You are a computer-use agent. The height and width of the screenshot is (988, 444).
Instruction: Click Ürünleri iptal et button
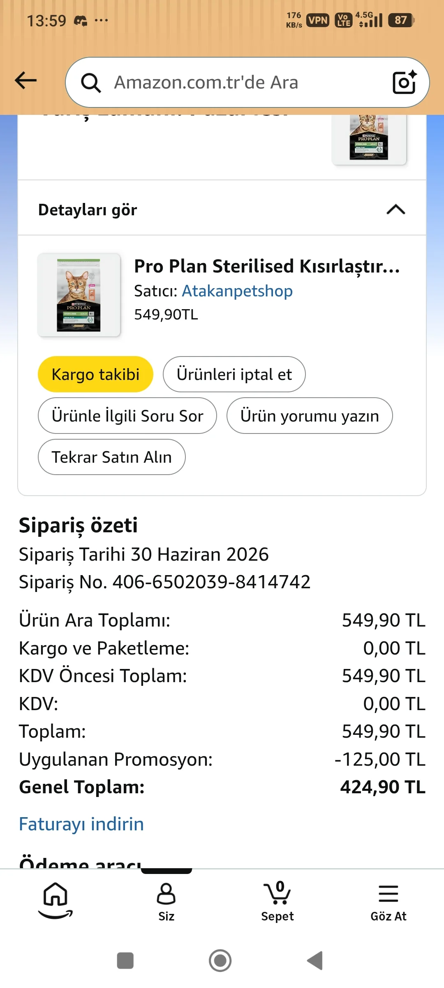(x=234, y=374)
